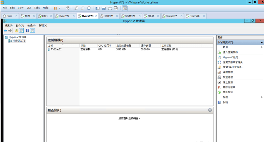Select HYPERV73 node in the left tree
The image size is (264, 142).
tap(19, 41)
